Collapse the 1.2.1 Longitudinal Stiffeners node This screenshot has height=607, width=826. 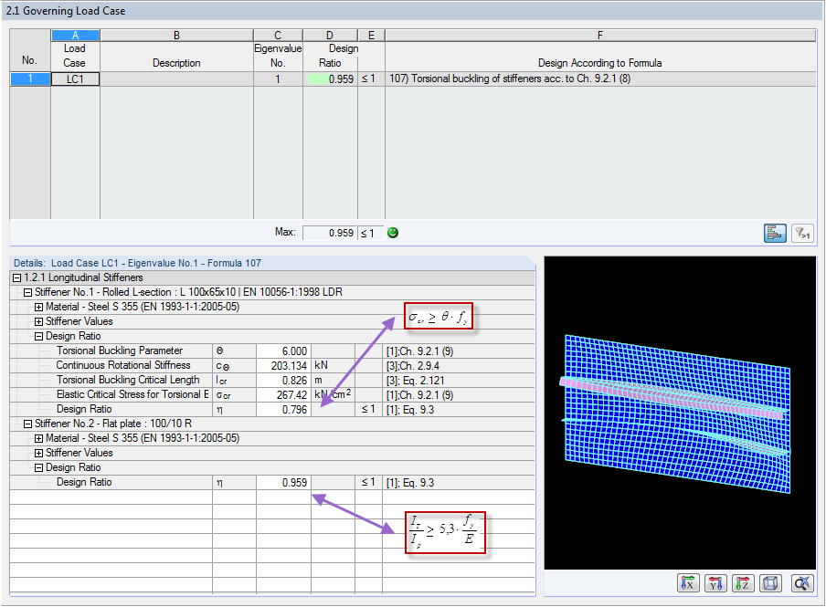(16, 278)
